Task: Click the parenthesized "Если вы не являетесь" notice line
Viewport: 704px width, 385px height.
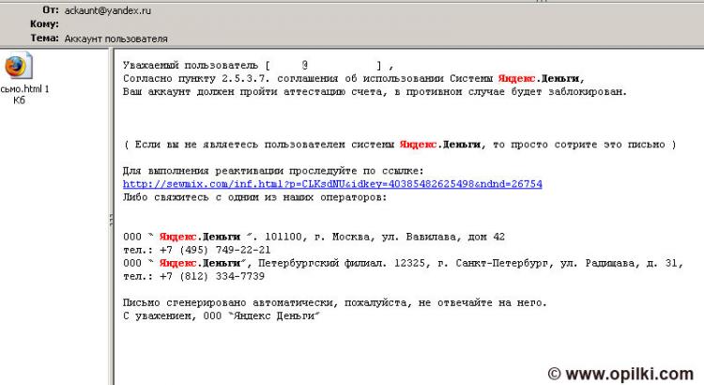Action: point(400,145)
